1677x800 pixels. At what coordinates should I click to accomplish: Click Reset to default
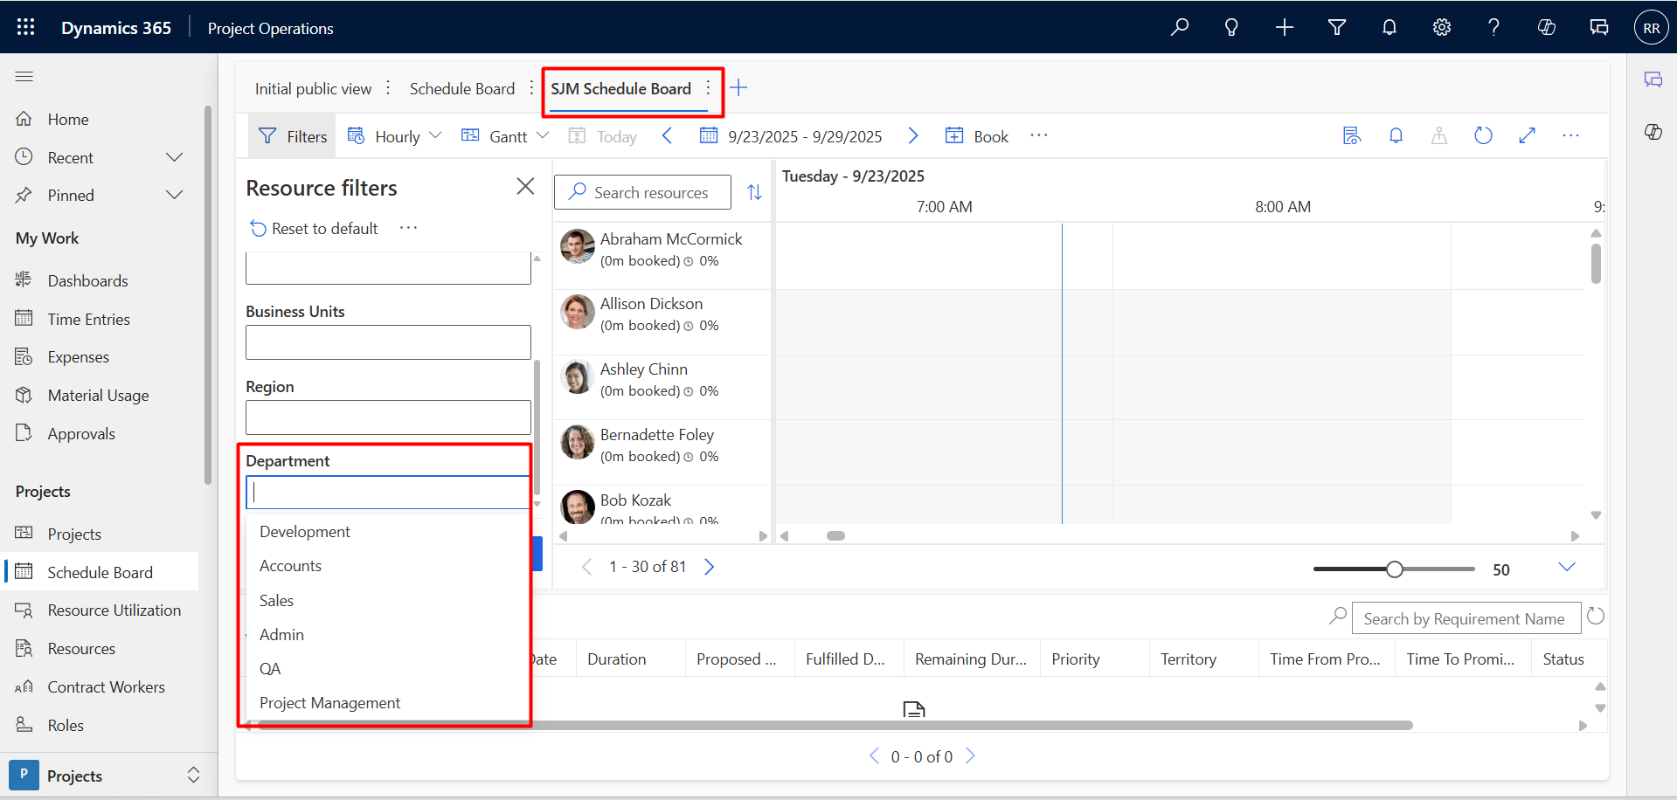click(314, 229)
